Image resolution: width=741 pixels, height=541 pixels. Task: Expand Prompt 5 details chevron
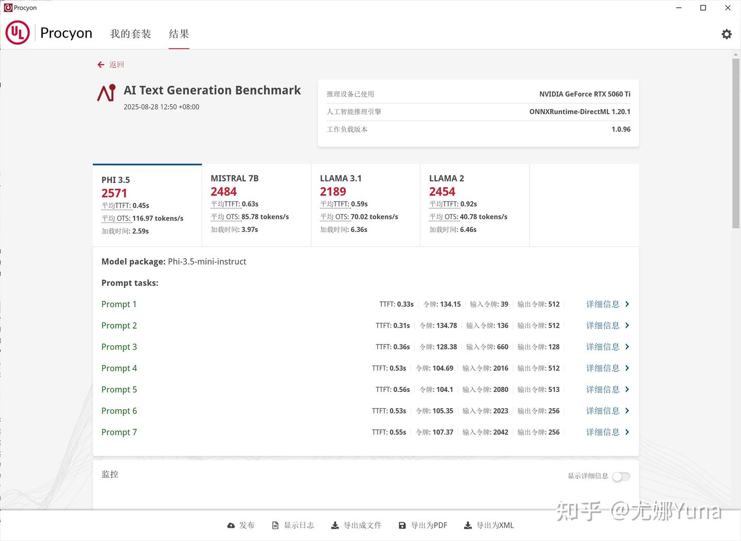[627, 390]
